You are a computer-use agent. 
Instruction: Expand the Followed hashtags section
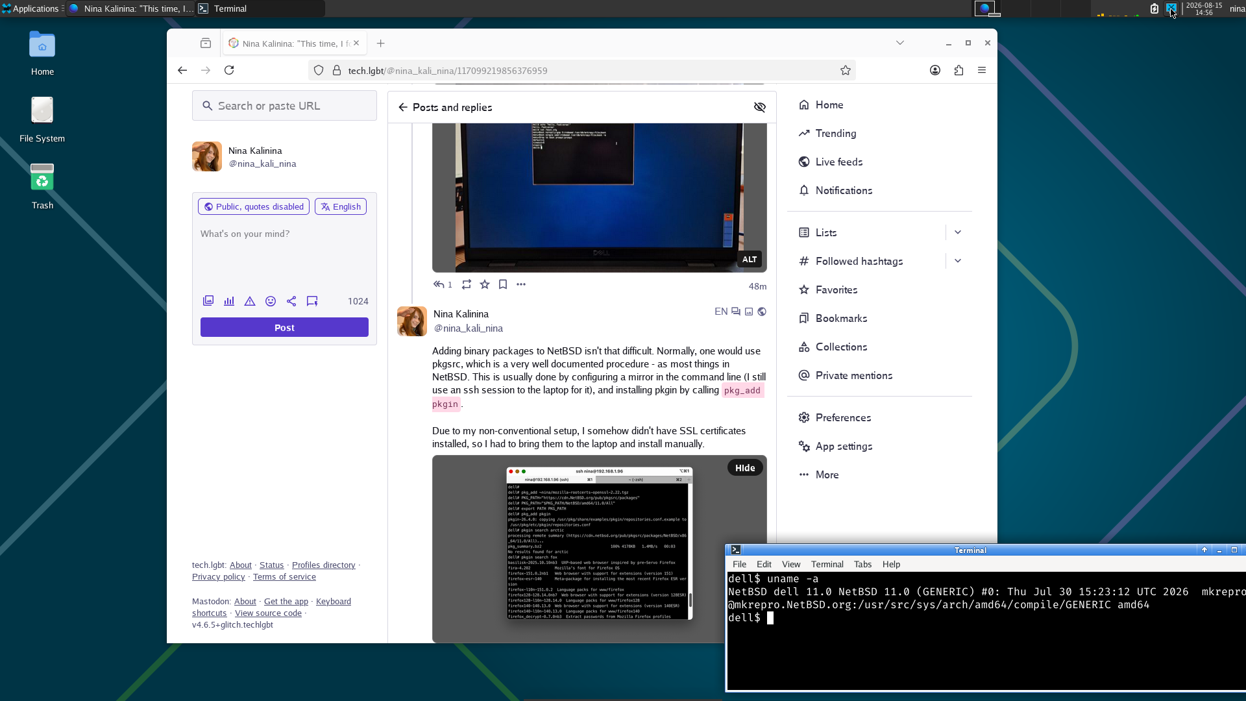click(x=958, y=261)
